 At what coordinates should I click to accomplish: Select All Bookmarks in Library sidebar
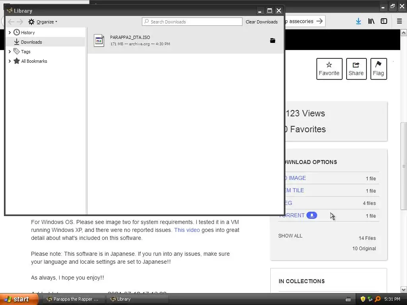(34, 61)
